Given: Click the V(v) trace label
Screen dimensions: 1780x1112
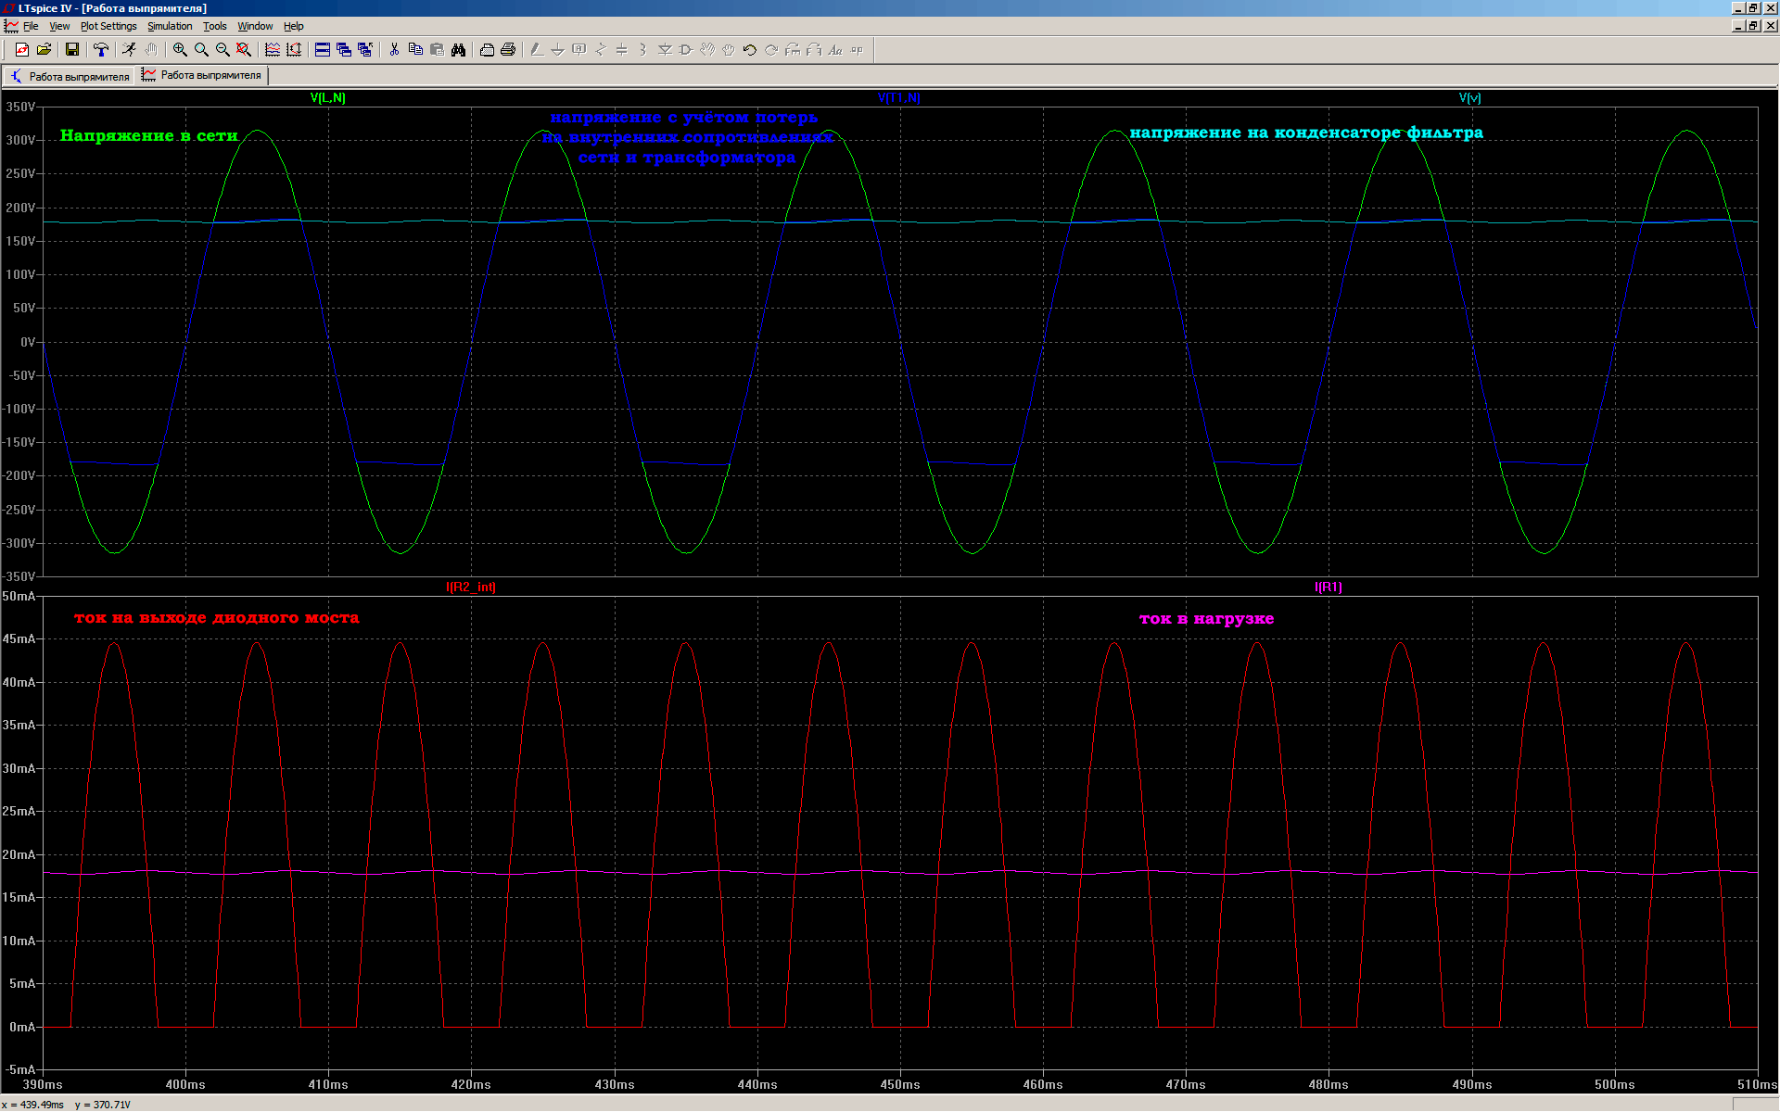Looking at the screenshot, I should [1469, 97].
